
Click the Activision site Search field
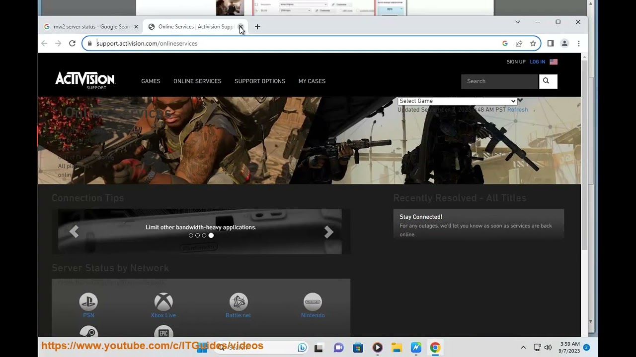coord(499,81)
